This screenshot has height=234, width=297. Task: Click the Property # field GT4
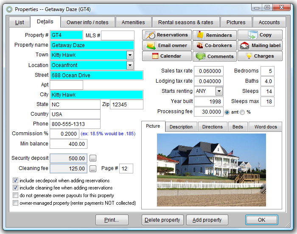[66, 35]
